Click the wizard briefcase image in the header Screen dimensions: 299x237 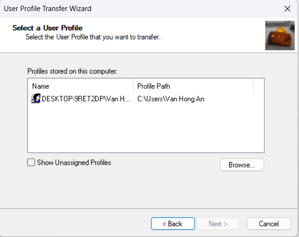[x=280, y=36]
